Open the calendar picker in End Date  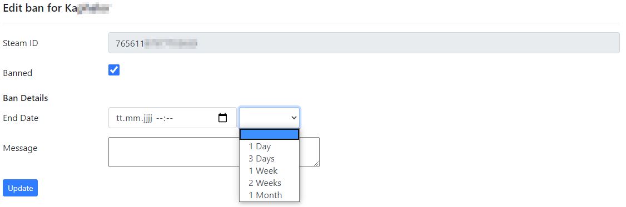coord(223,118)
